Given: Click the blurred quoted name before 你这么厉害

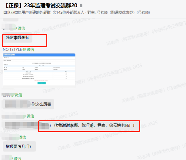Looking at the screenshot, I should [17, 104].
